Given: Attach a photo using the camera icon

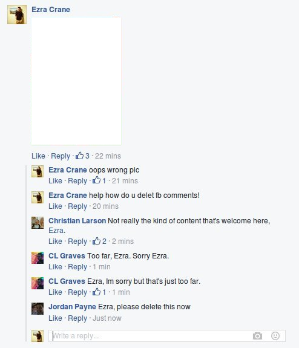Looking at the screenshot, I should tap(257, 336).
